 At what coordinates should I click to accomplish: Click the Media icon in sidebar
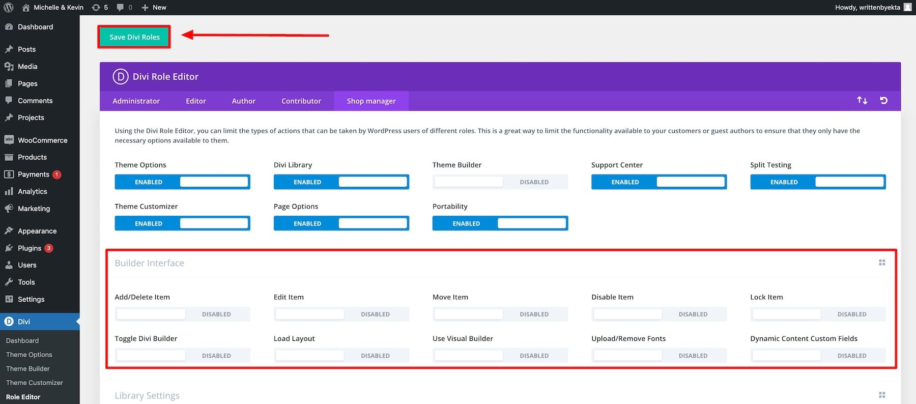click(9, 67)
